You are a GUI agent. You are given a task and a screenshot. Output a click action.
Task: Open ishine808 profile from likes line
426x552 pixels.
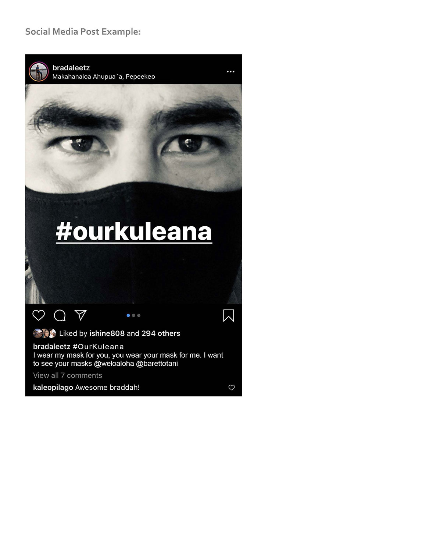pyautogui.click(x=107, y=333)
